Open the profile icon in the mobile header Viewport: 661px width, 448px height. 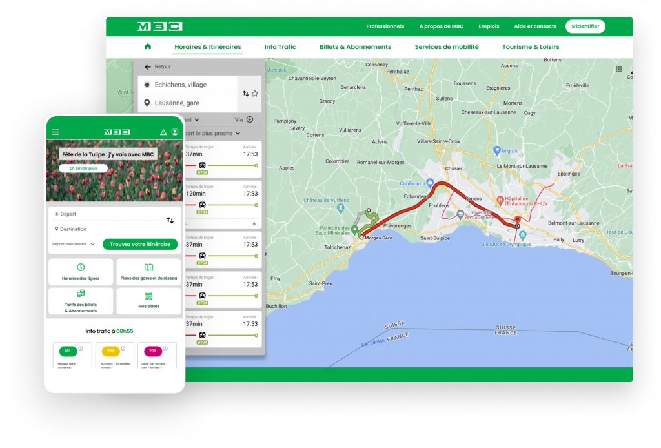[x=175, y=132]
